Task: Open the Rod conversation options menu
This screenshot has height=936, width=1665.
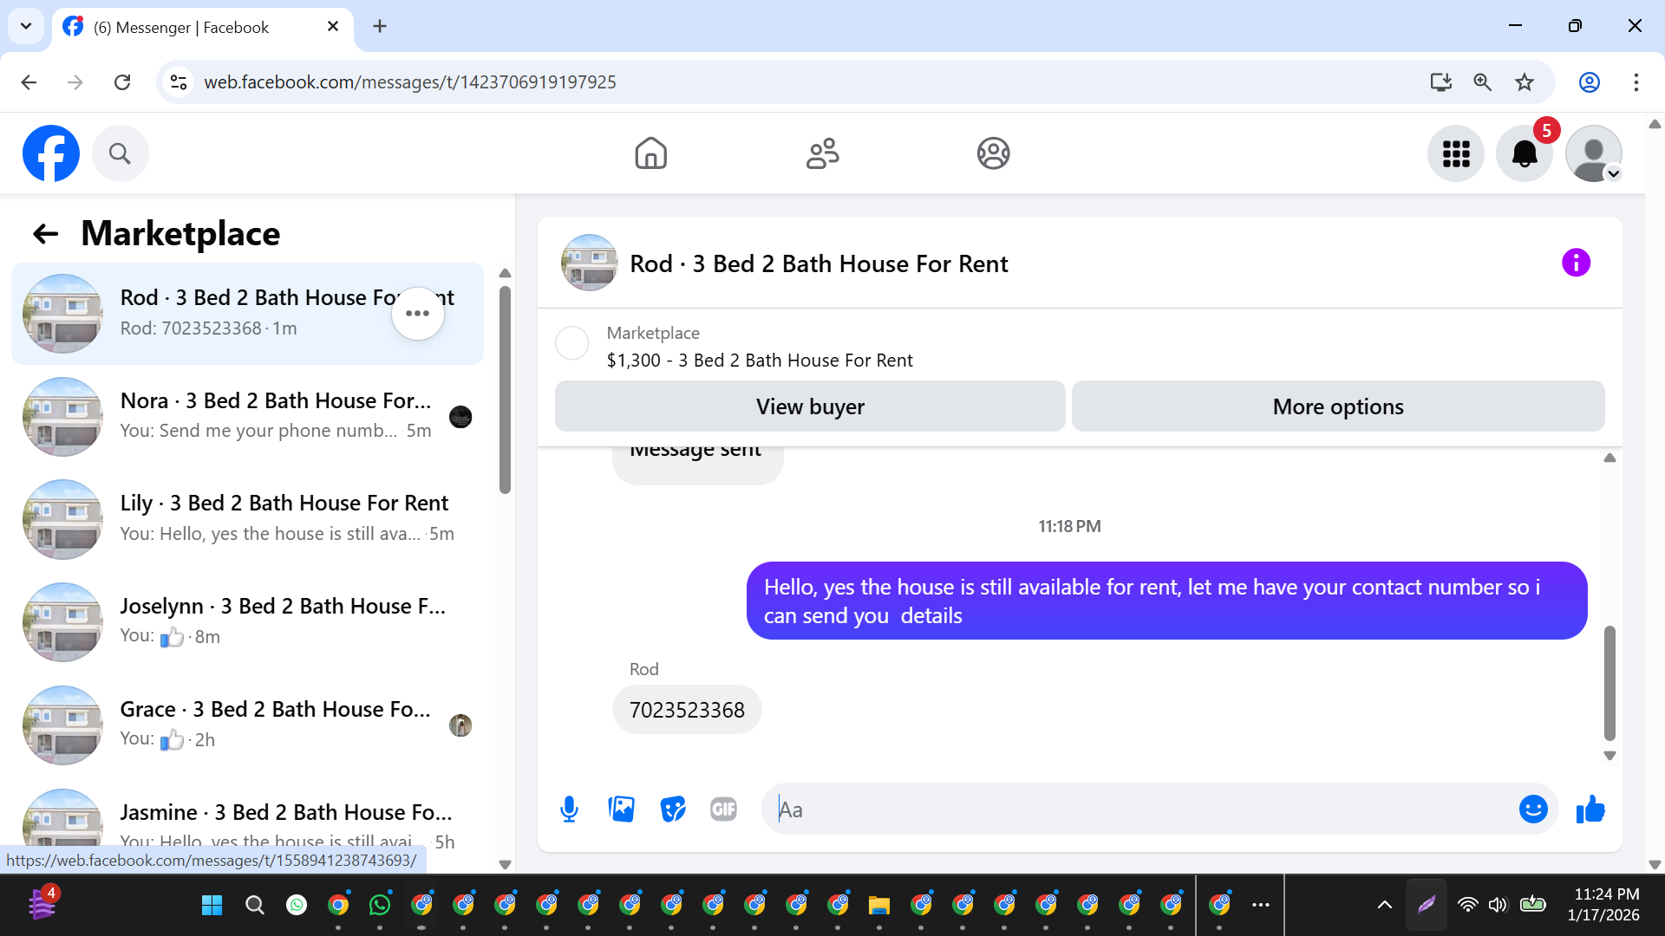Action: (x=418, y=314)
